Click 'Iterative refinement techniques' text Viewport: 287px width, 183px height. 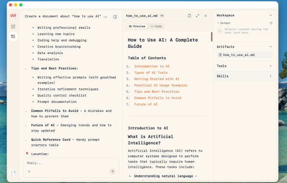pos(68,89)
